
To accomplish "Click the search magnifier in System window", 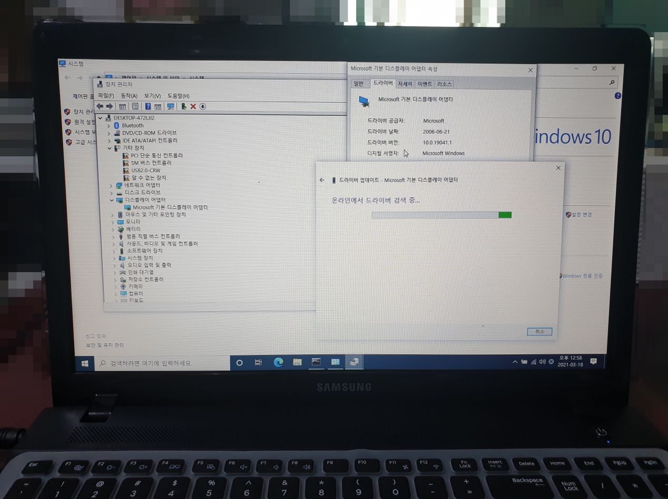I will (x=612, y=83).
